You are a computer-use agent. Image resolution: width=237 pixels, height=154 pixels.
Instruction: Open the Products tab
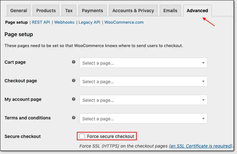[46, 11]
